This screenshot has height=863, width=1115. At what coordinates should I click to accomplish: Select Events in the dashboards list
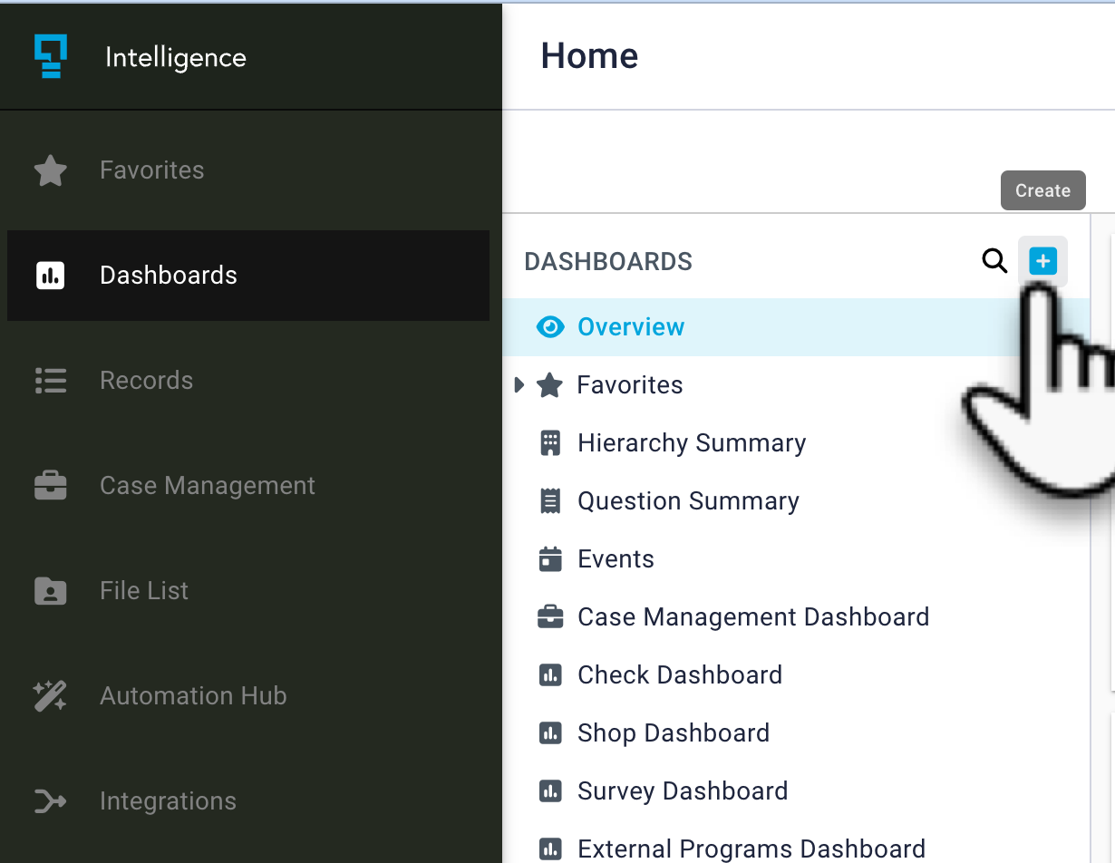click(616, 559)
